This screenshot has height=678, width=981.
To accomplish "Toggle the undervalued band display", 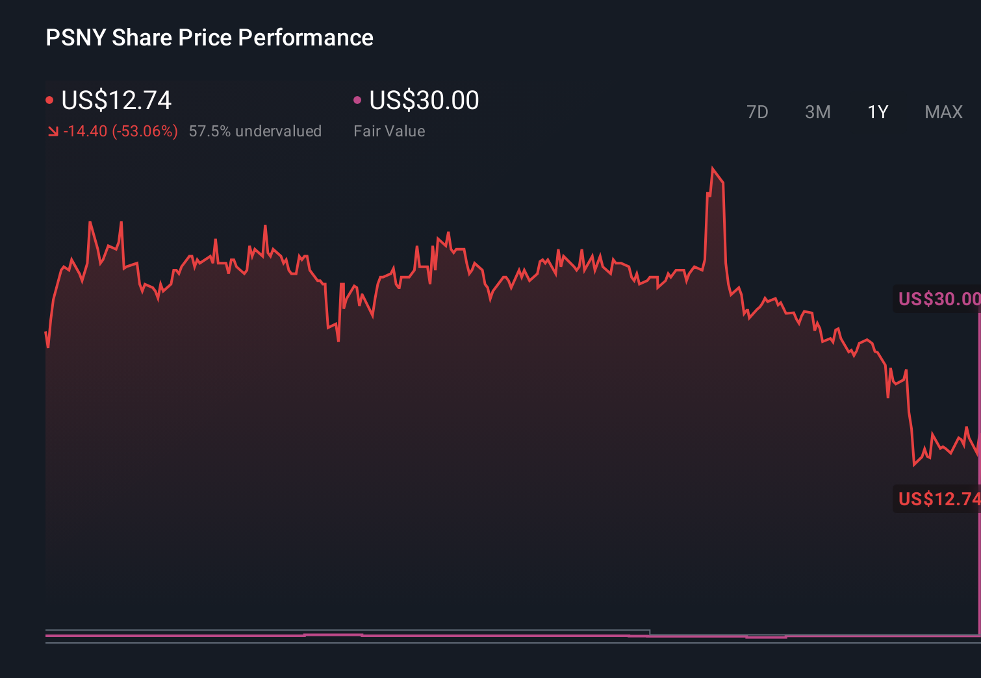I will 255,131.
